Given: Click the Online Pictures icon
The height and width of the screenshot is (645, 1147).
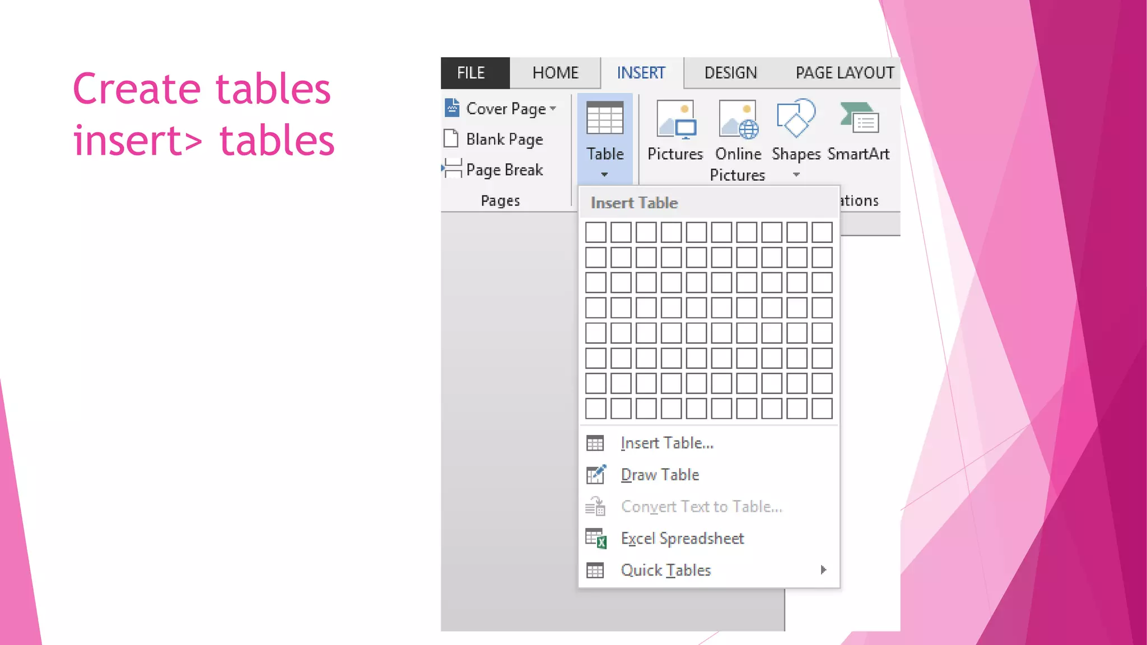Looking at the screenshot, I should (738, 119).
